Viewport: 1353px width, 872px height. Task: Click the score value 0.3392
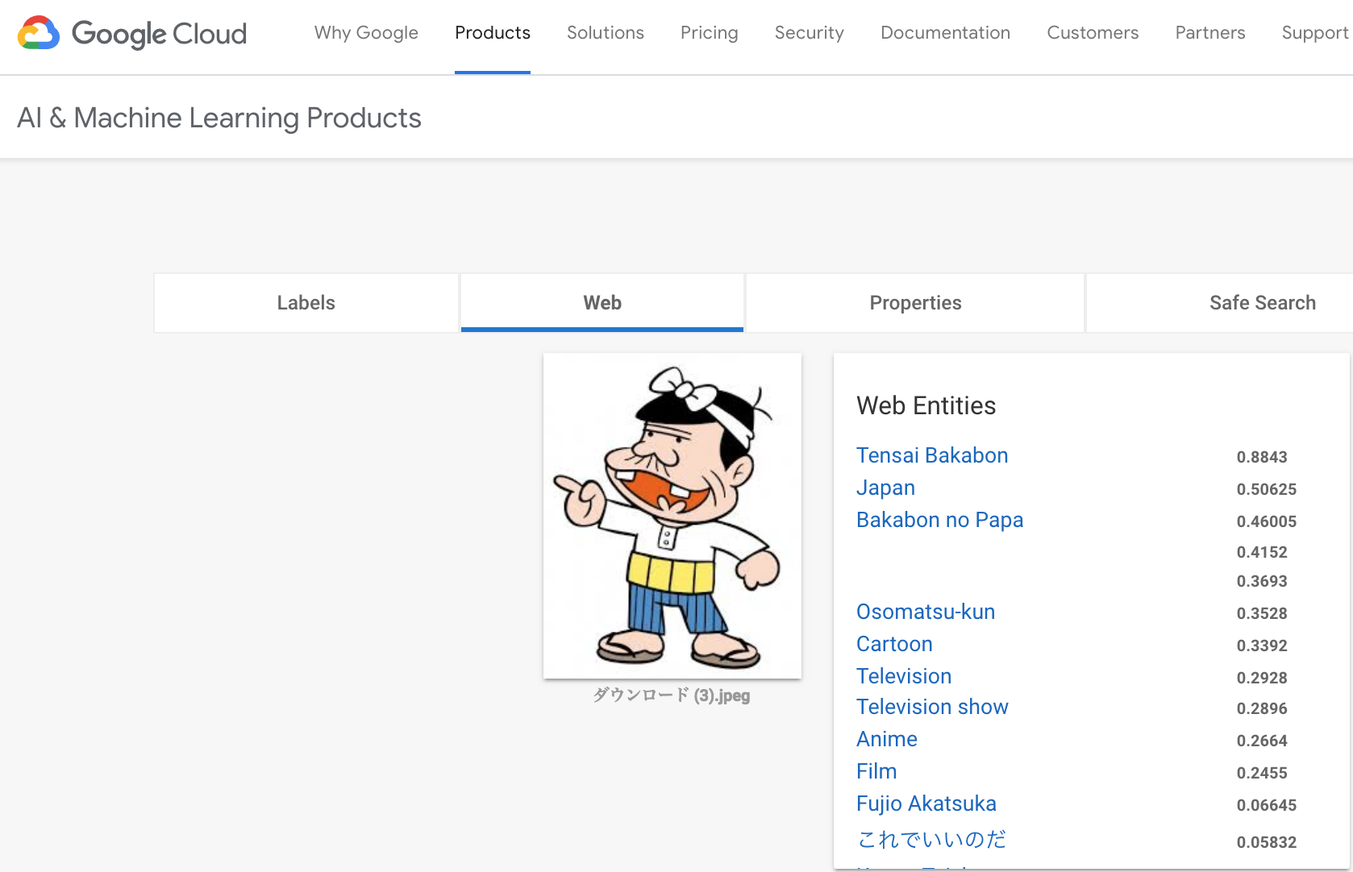[1262, 646]
